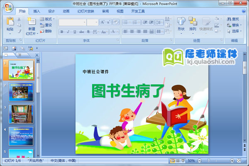Select slide 2 thumbnail

coord(21,92)
